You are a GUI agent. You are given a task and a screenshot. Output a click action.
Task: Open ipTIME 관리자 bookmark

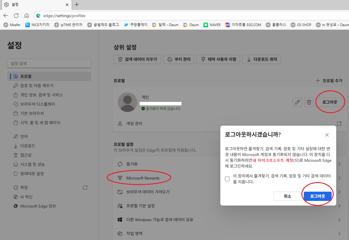click(68, 25)
